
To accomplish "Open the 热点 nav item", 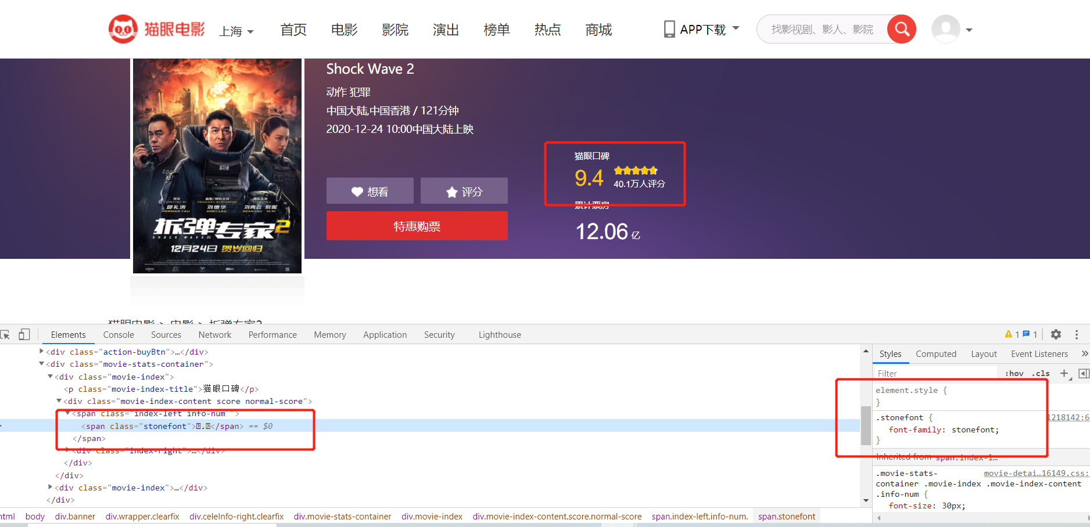I will (547, 30).
